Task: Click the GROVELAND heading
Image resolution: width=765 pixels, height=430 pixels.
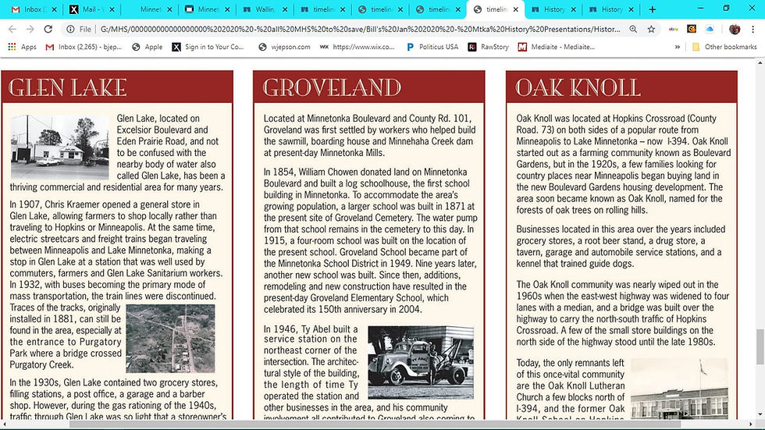Action: coord(332,87)
